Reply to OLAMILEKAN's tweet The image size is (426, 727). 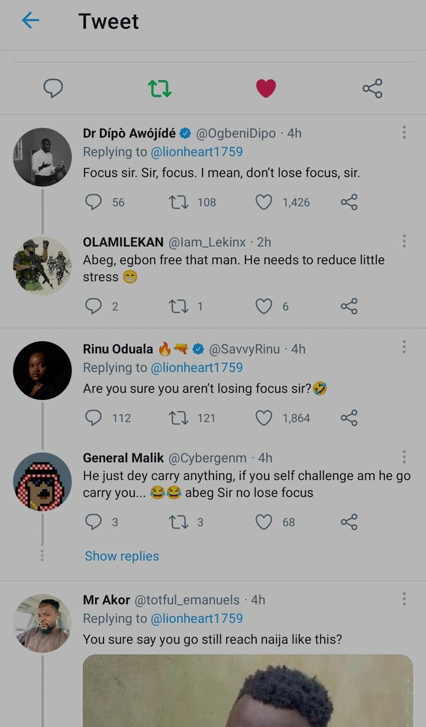tap(93, 306)
